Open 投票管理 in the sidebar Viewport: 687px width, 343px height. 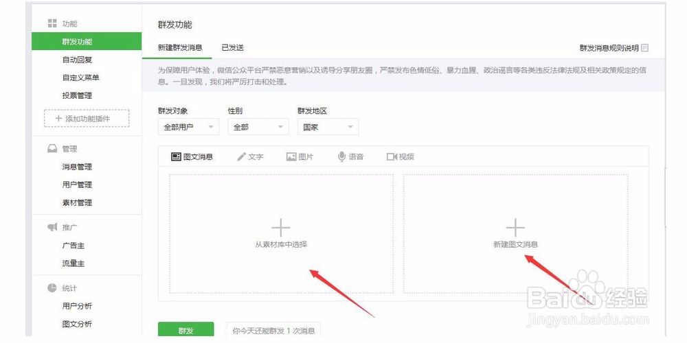tap(77, 96)
